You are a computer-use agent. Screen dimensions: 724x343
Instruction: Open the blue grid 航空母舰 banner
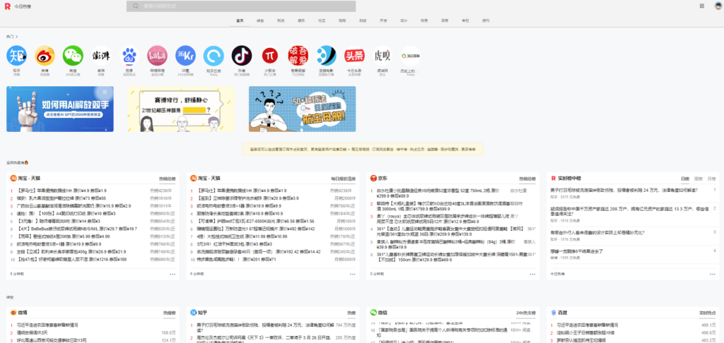coord(303,109)
